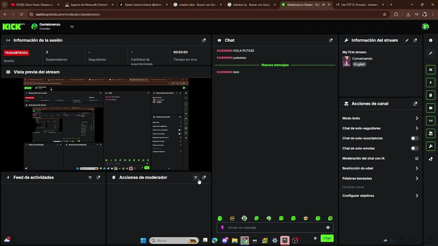This screenshot has width=438, height=246.
Task: Open the emoji picker in message box
Action: (x=328, y=228)
